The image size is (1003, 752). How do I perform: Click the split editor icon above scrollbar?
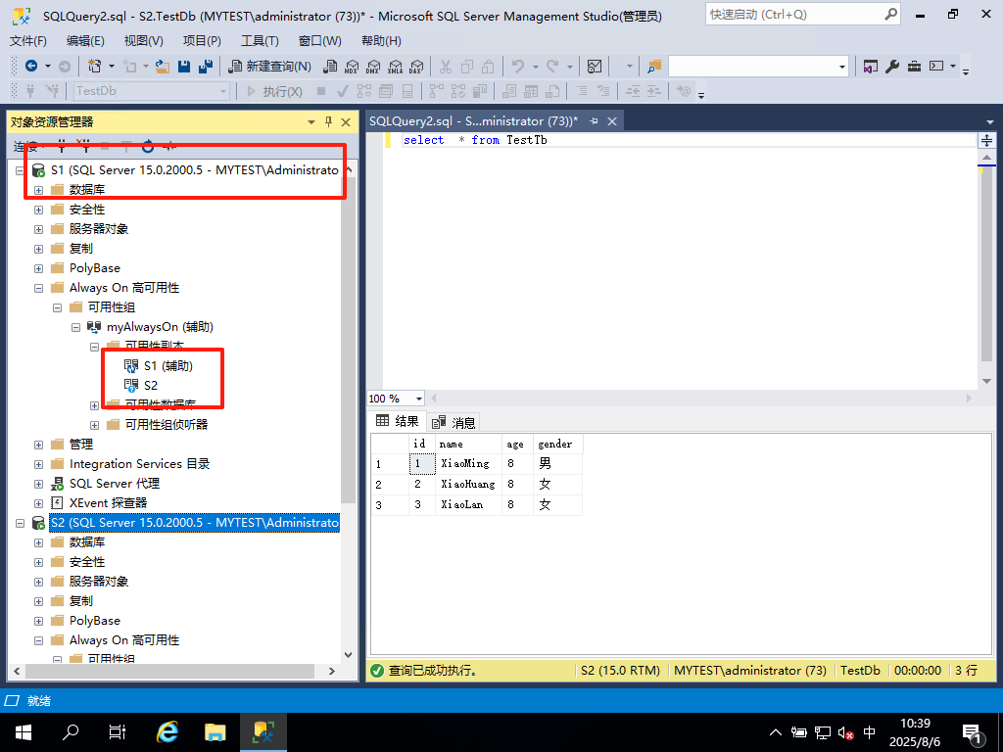987,140
